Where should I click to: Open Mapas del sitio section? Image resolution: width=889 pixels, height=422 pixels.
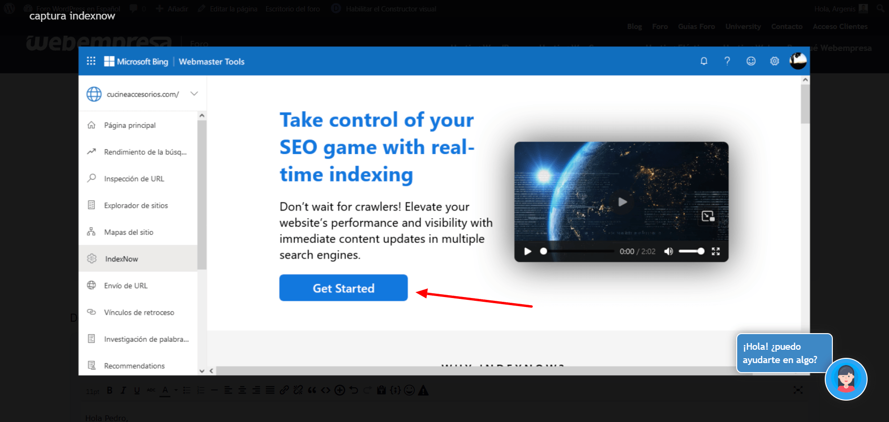point(138,232)
